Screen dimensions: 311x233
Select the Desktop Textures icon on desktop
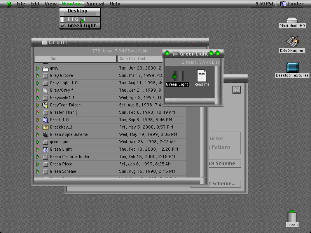tap(292, 67)
